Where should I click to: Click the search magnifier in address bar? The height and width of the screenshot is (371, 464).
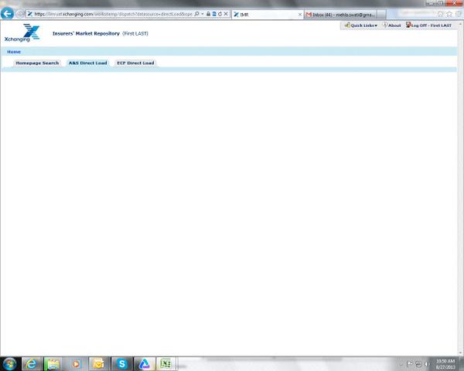[x=196, y=14]
